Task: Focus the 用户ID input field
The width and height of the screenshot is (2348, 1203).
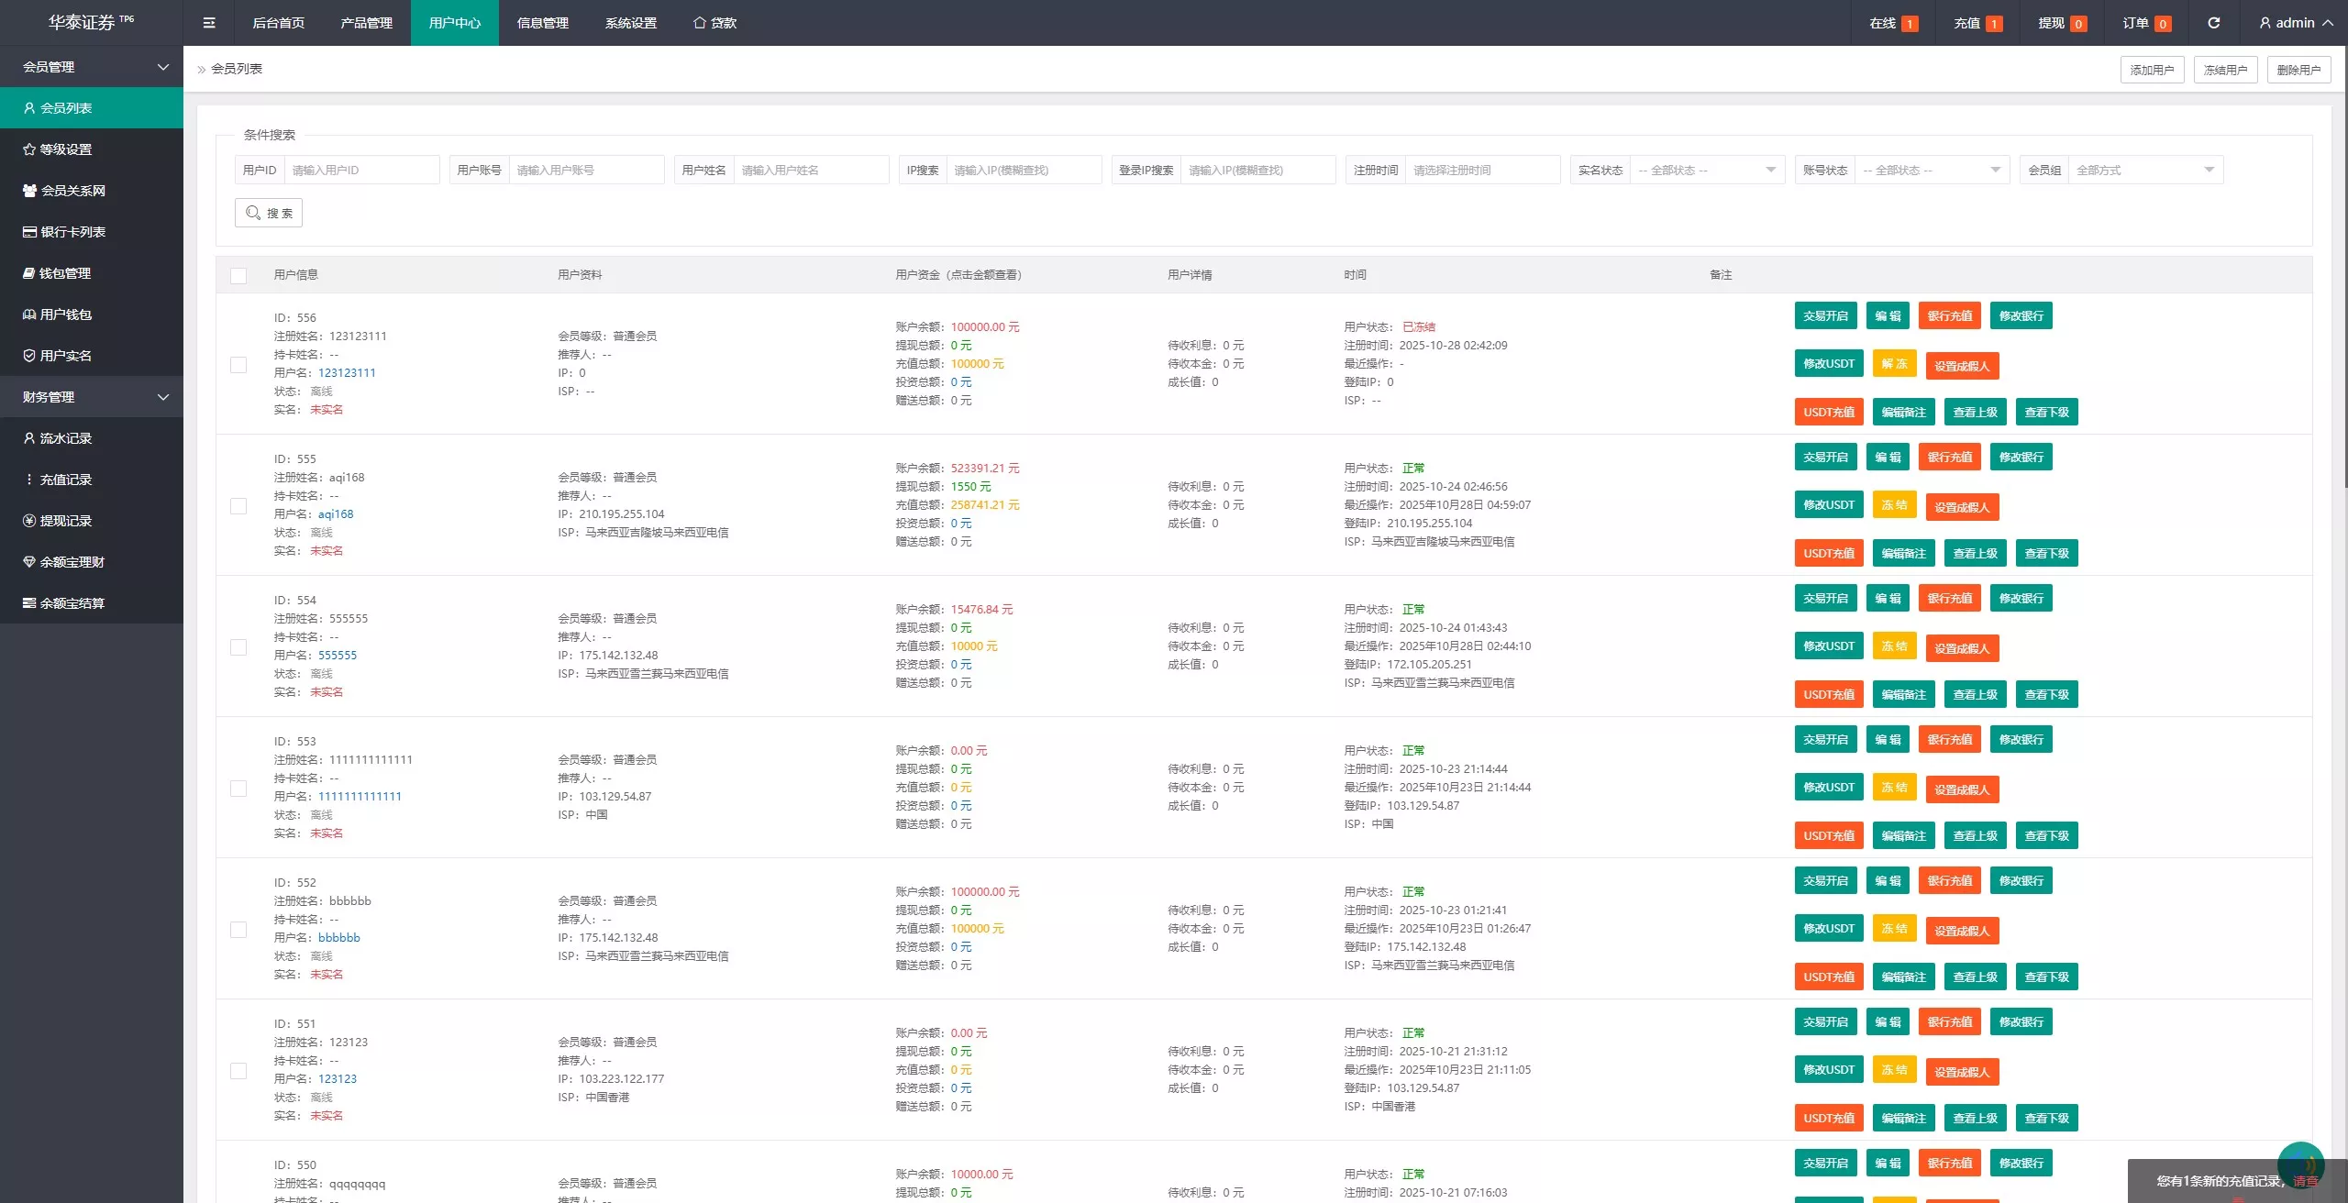Action: [x=361, y=170]
